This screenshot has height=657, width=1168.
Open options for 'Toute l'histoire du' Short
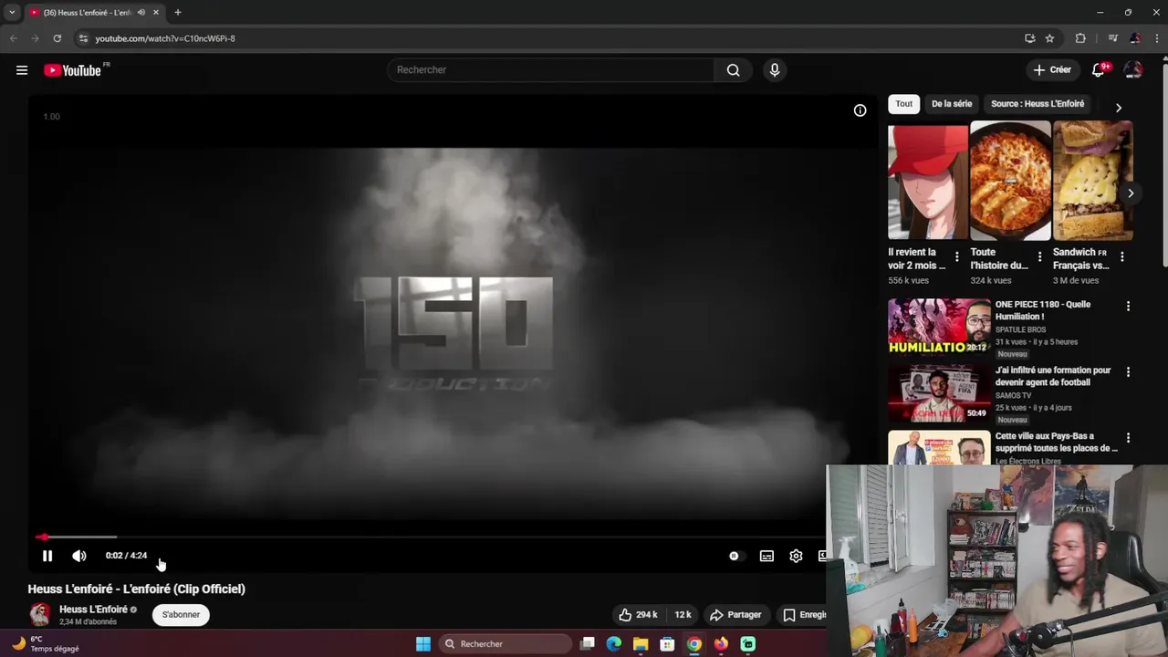(1039, 257)
